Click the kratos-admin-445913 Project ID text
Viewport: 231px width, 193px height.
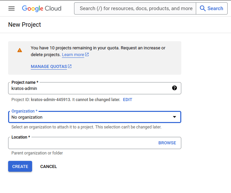point(51,100)
